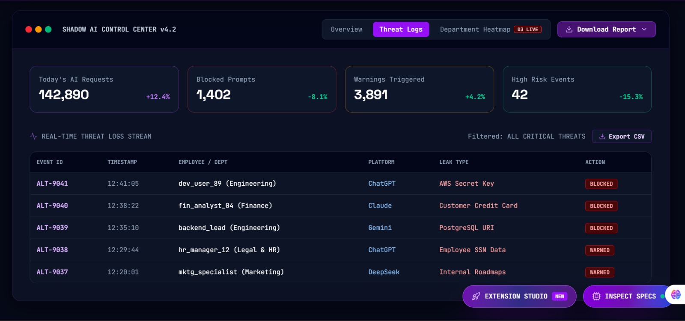The width and height of the screenshot is (685, 321).
Task: Click the -15.3% change value
Action: pyautogui.click(x=631, y=97)
